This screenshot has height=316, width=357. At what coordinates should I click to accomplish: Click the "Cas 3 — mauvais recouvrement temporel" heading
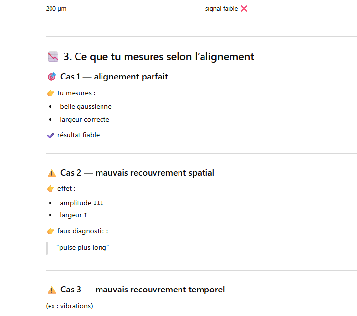pos(142,290)
